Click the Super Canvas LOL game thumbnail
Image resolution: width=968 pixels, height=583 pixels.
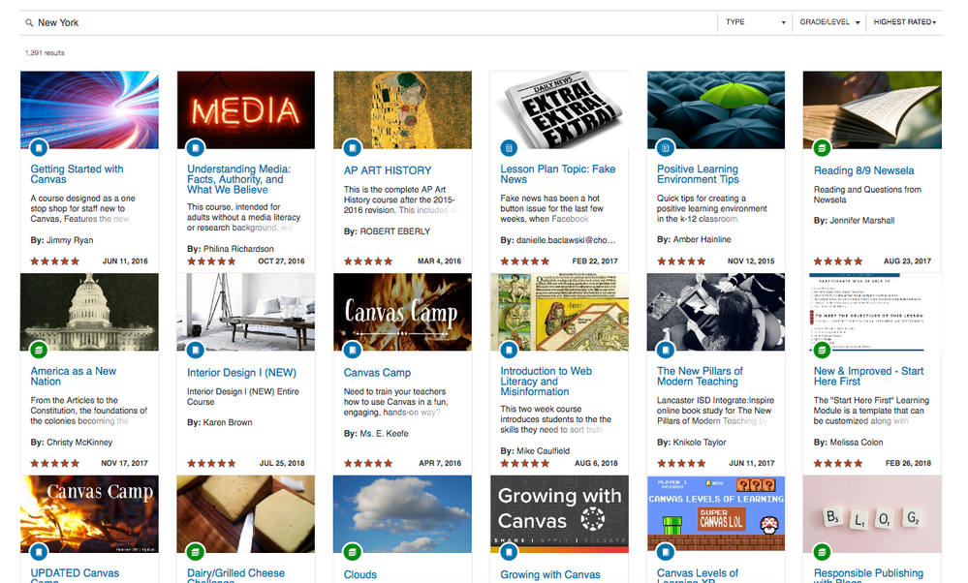pyautogui.click(x=716, y=513)
